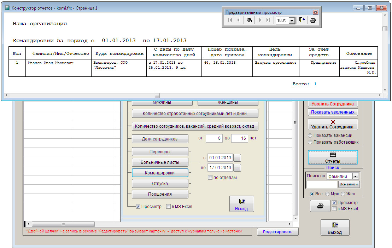This screenshot has height=248, width=392.
Task: Expand the 'Поиск по' фамилии dropdown
Action: coord(355,176)
